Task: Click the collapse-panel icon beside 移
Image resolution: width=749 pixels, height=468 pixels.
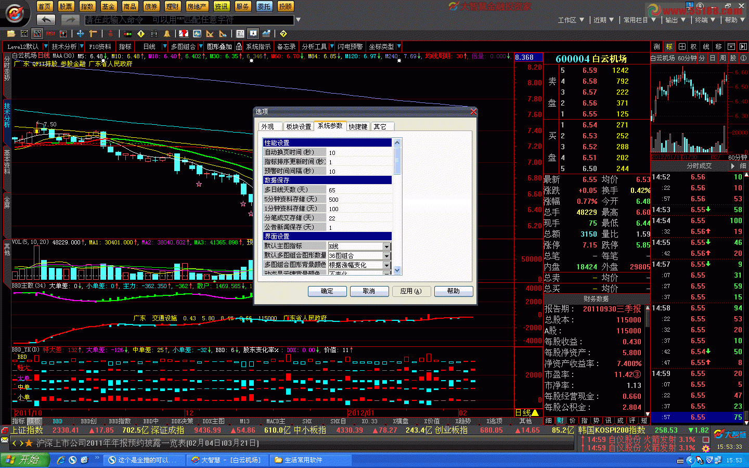Action: [x=731, y=46]
